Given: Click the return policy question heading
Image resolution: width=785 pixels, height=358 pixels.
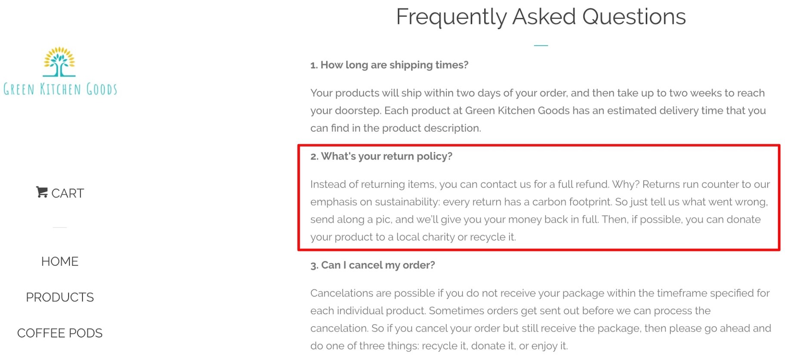Looking at the screenshot, I should (x=381, y=156).
